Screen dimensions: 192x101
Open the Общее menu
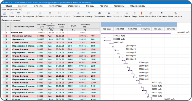[9, 6]
